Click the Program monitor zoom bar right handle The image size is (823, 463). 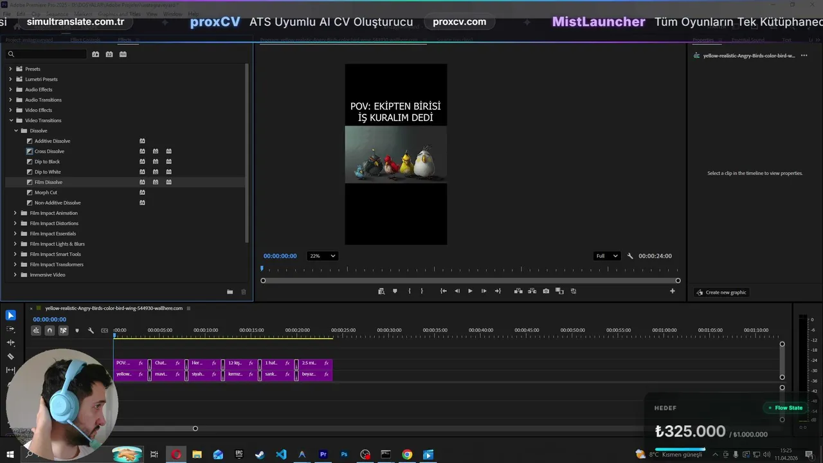678,280
